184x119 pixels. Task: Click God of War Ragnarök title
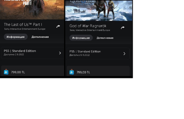tap(88, 26)
